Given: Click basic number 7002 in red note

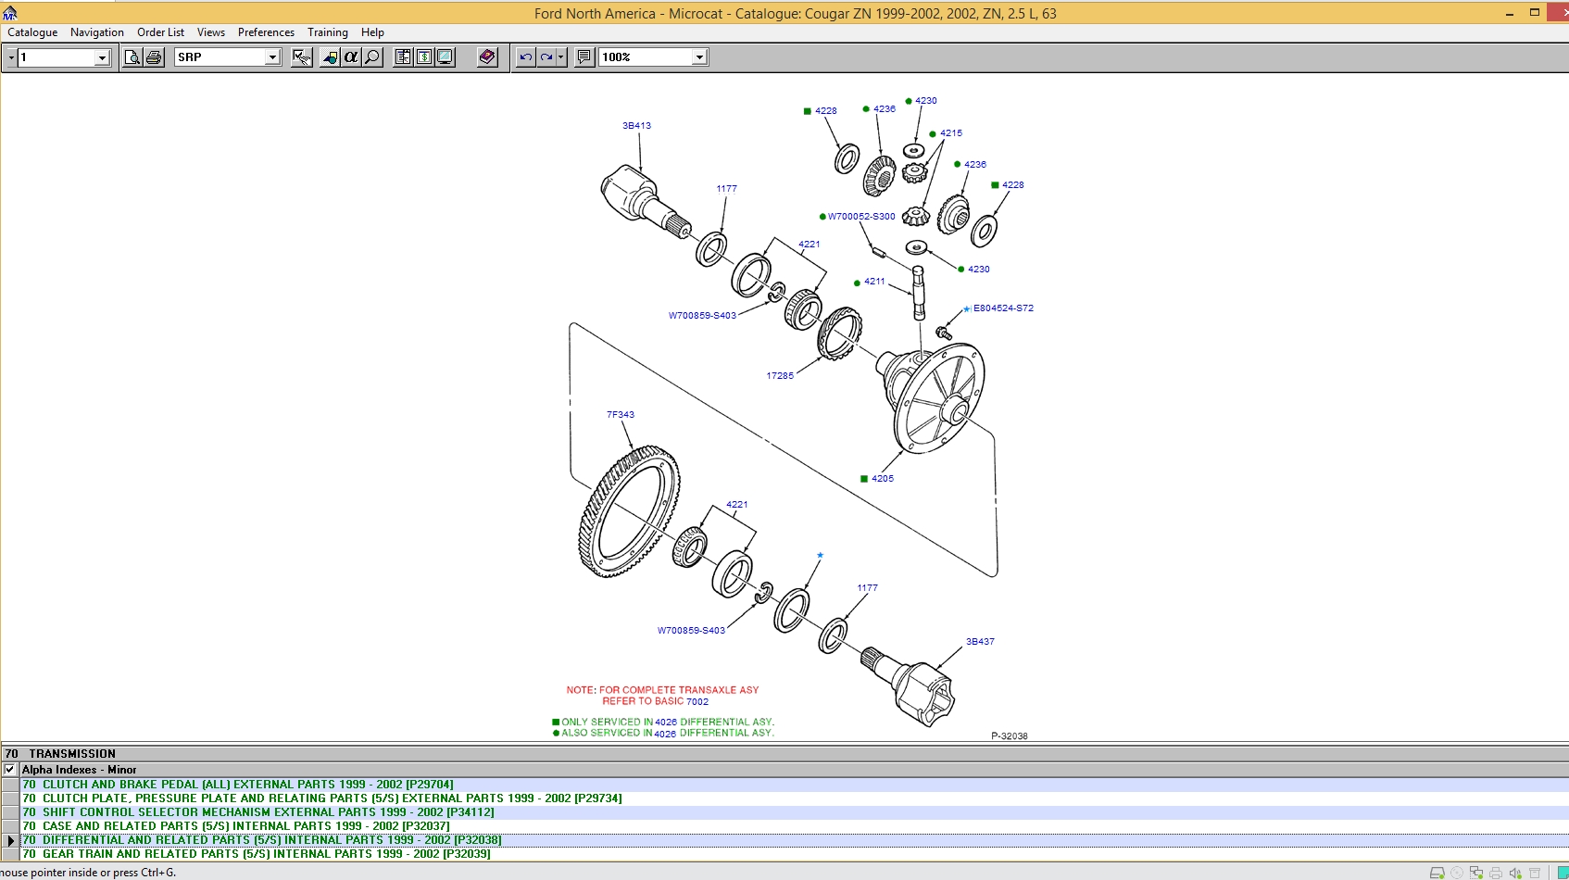Looking at the screenshot, I should (697, 702).
